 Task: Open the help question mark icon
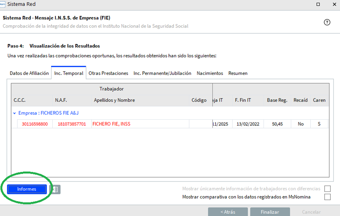327,22
